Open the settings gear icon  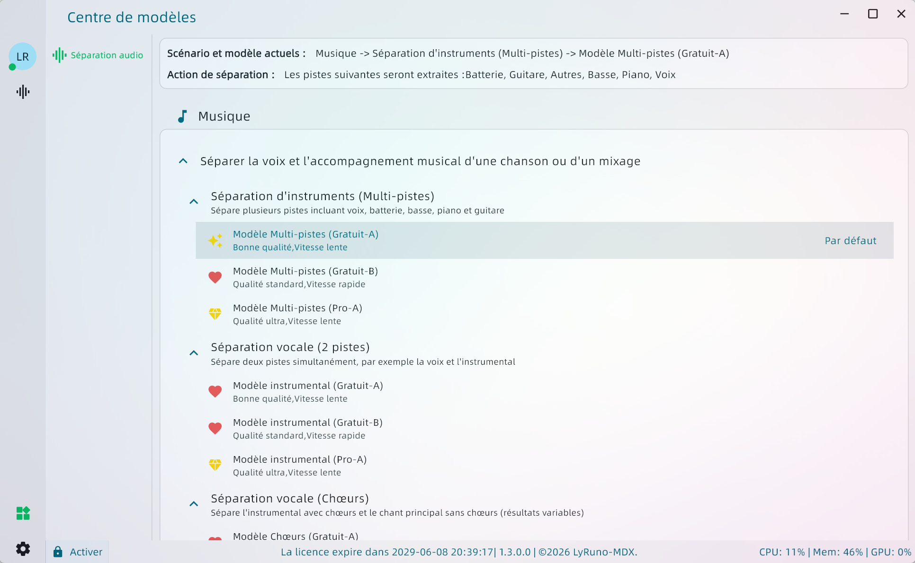tap(23, 549)
